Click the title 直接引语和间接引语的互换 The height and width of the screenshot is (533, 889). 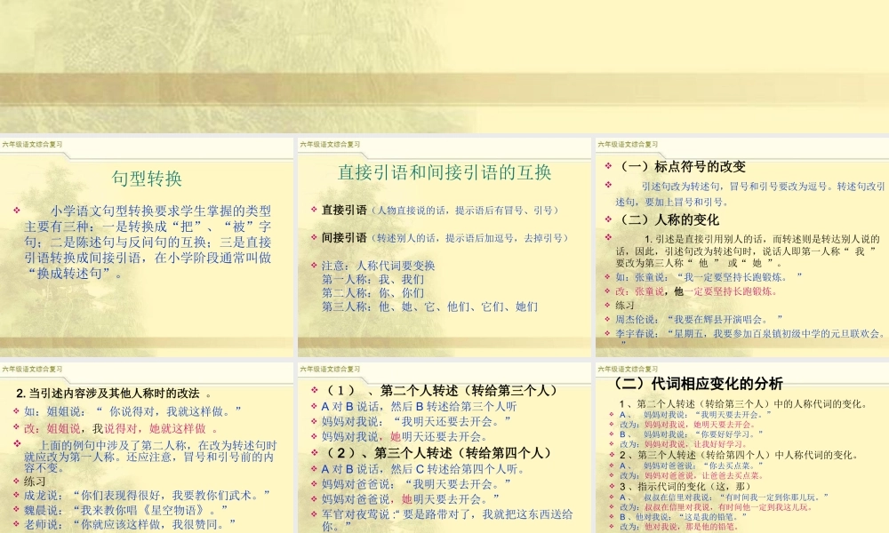(444, 172)
